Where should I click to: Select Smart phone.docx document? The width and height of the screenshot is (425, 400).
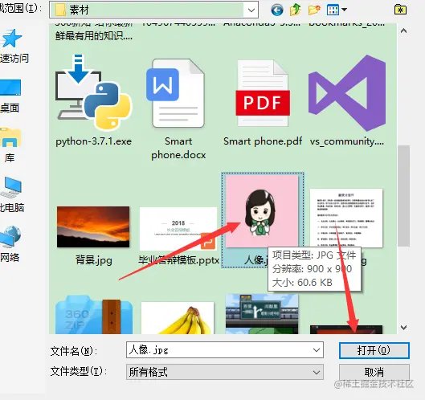pyautogui.click(x=178, y=108)
